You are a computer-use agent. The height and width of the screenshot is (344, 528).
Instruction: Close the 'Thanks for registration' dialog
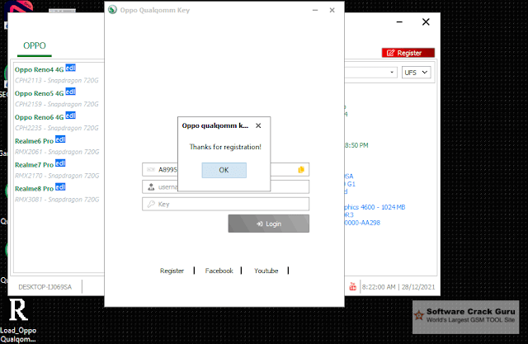pyautogui.click(x=258, y=125)
